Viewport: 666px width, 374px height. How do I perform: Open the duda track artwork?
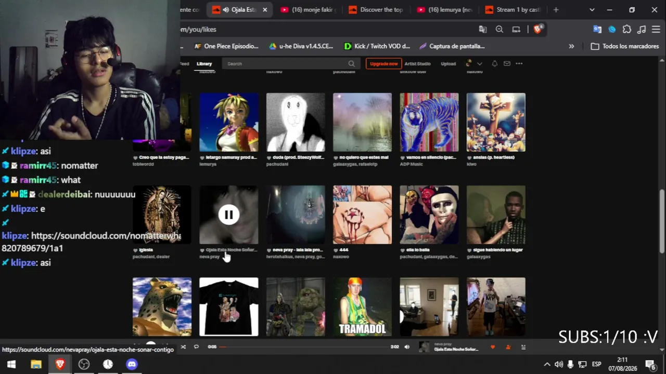tap(296, 123)
